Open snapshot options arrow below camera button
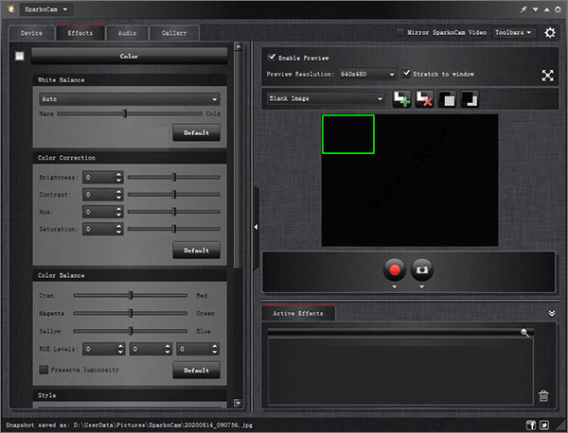This screenshot has height=433, width=568. tap(421, 286)
